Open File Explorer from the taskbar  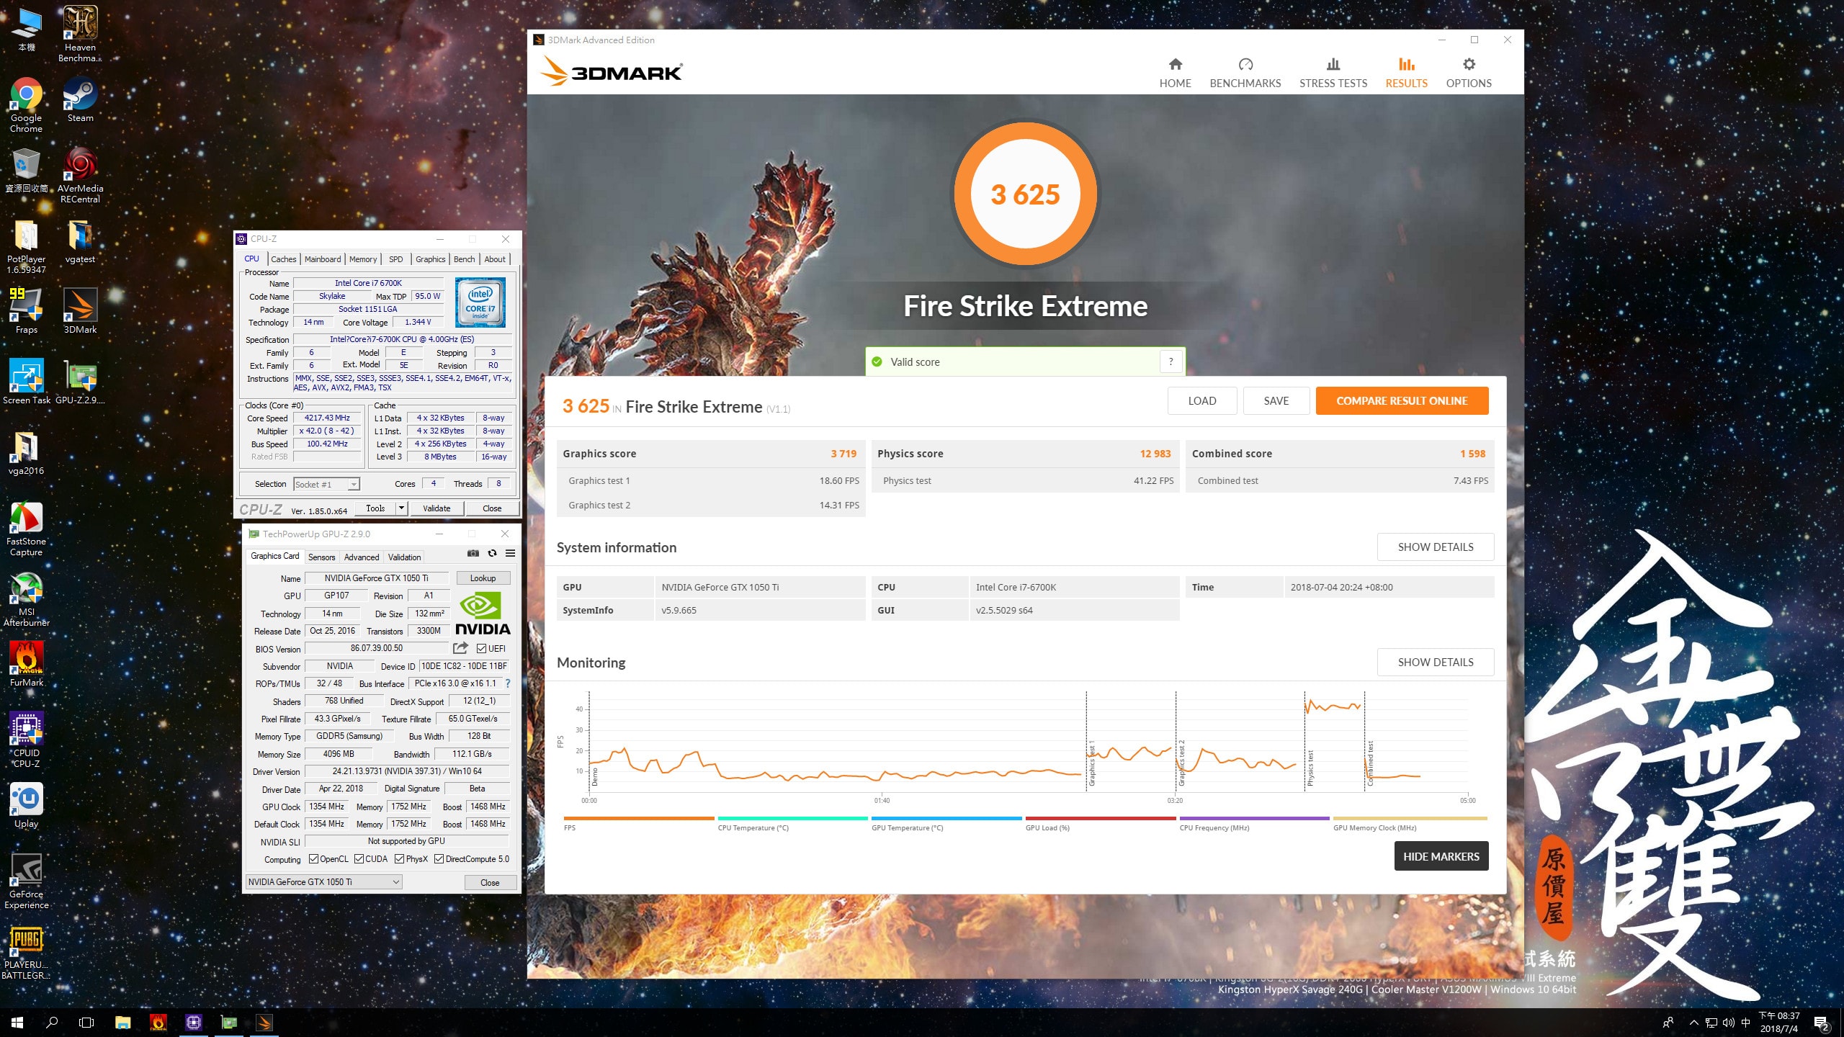click(x=122, y=1022)
